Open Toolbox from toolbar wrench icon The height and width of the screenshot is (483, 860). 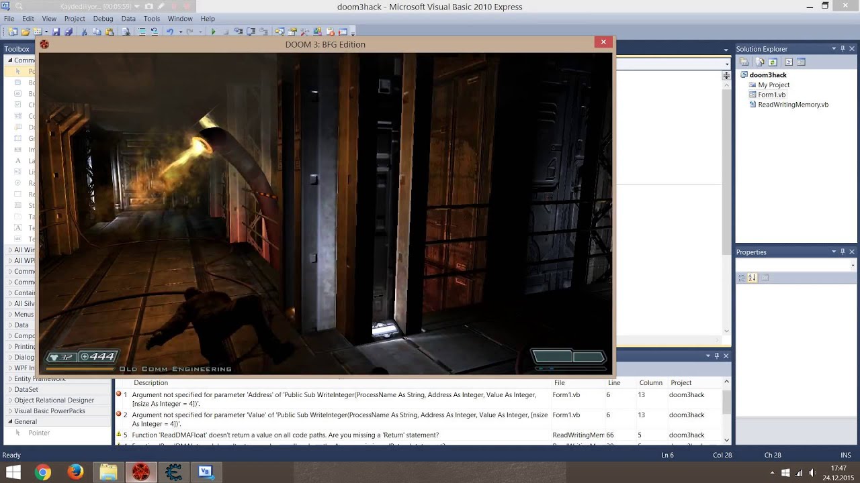click(x=305, y=32)
